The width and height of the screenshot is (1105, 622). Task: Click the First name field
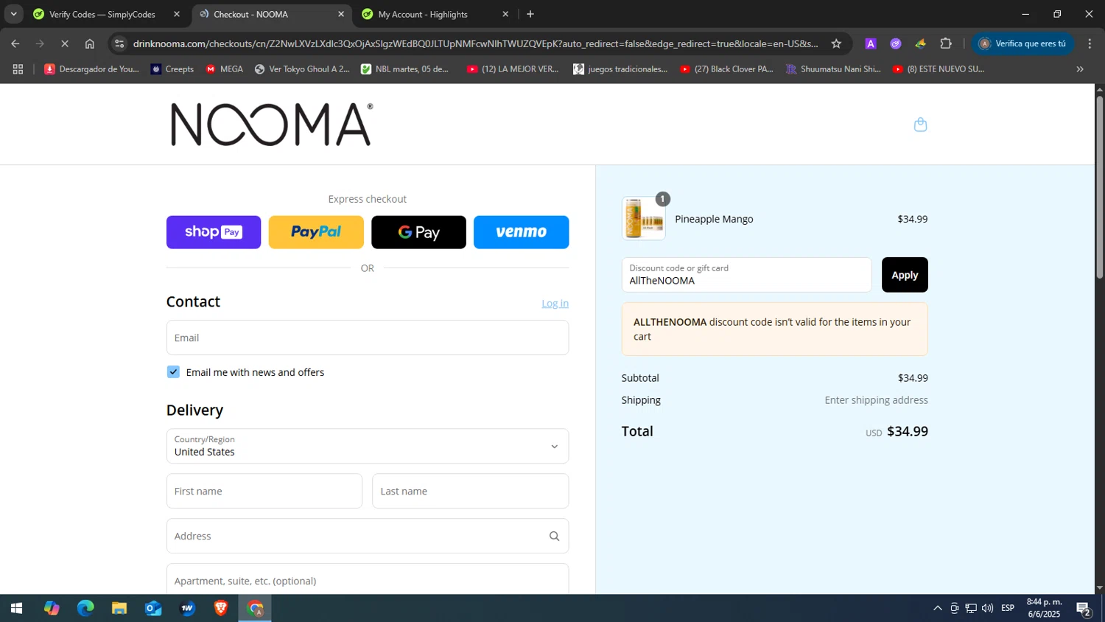click(x=264, y=491)
